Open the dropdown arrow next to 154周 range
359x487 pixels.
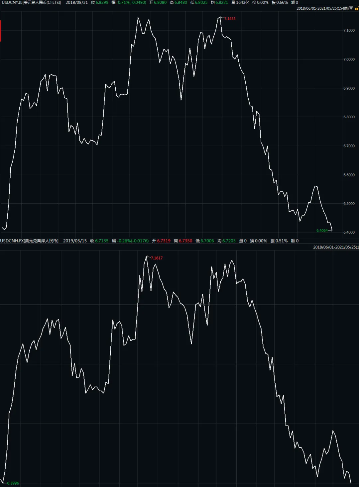pyautogui.click(x=351, y=8)
